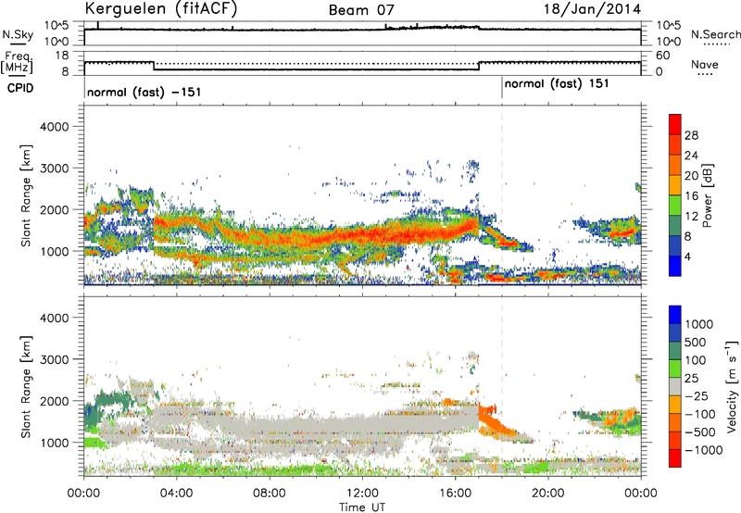Image resolution: width=741 pixels, height=513 pixels.
Task: Click the "Beam 07" label
Action: (x=361, y=10)
